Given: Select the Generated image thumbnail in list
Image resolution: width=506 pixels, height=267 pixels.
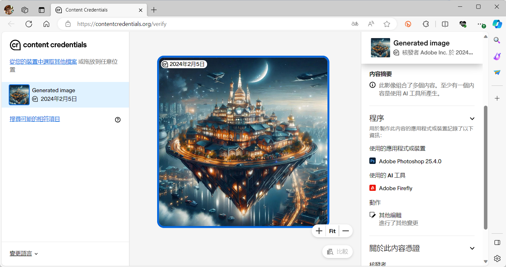Looking at the screenshot, I should (x=19, y=95).
